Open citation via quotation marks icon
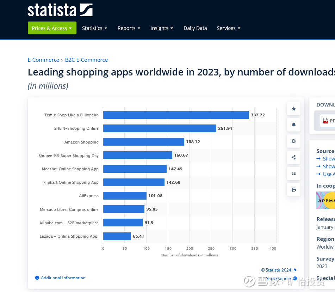The width and height of the screenshot is (335, 292). click(x=294, y=174)
